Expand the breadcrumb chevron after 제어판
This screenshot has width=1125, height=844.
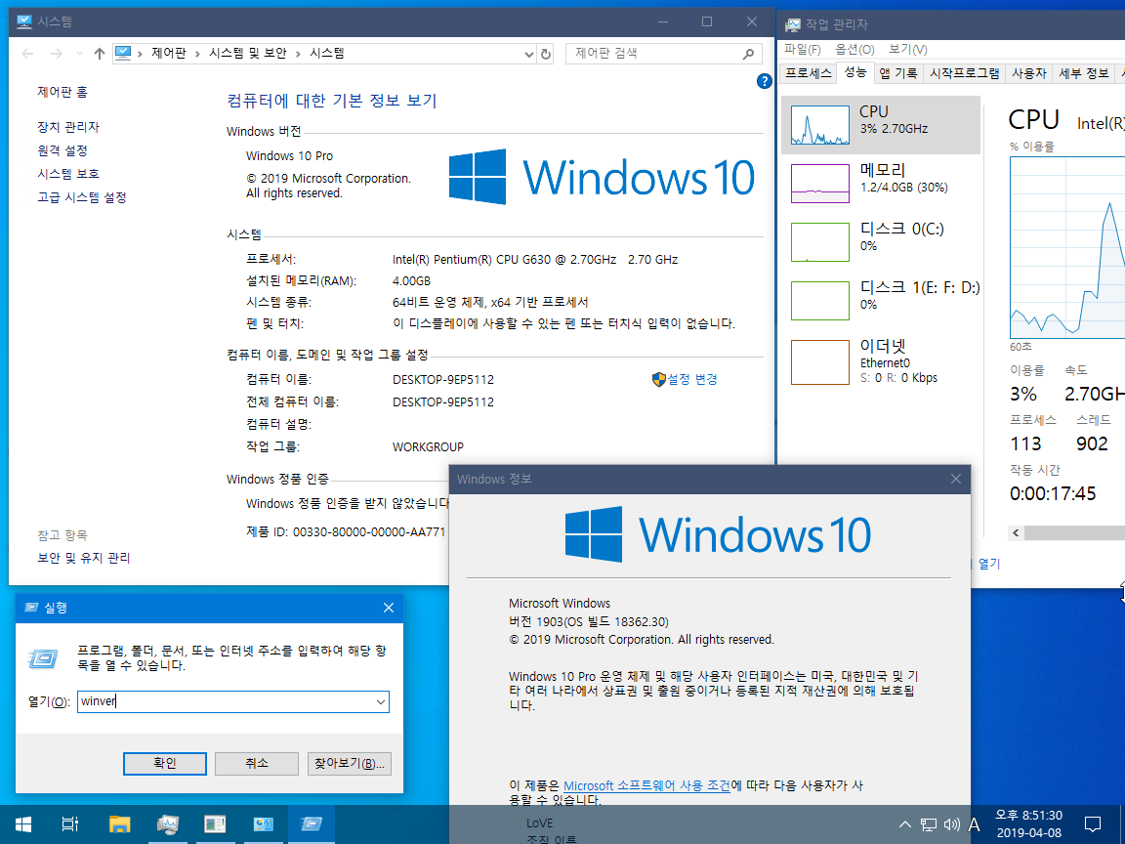[x=197, y=53]
